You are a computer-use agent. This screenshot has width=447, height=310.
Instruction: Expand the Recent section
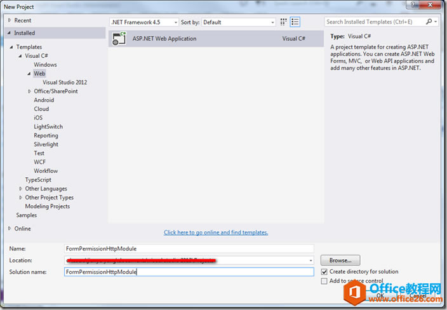point(10,20)
